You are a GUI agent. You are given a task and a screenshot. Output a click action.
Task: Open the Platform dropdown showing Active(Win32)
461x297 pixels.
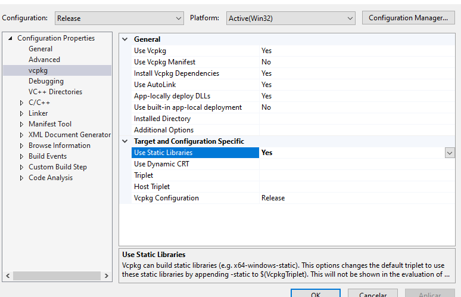point(291,18)
